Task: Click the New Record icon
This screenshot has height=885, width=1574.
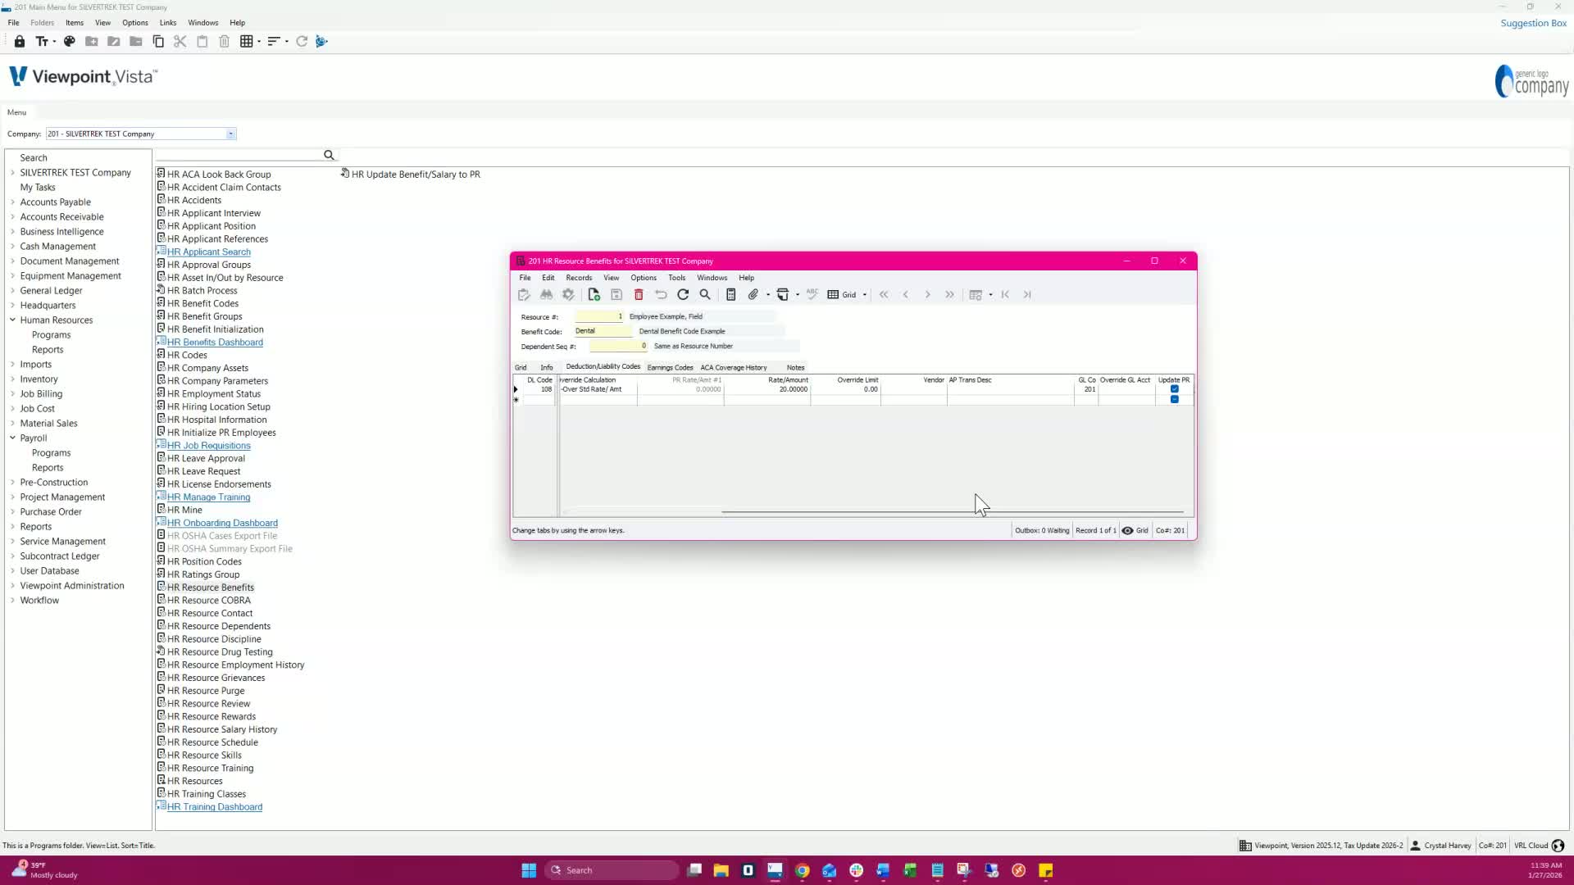Action: click(594, 295)
